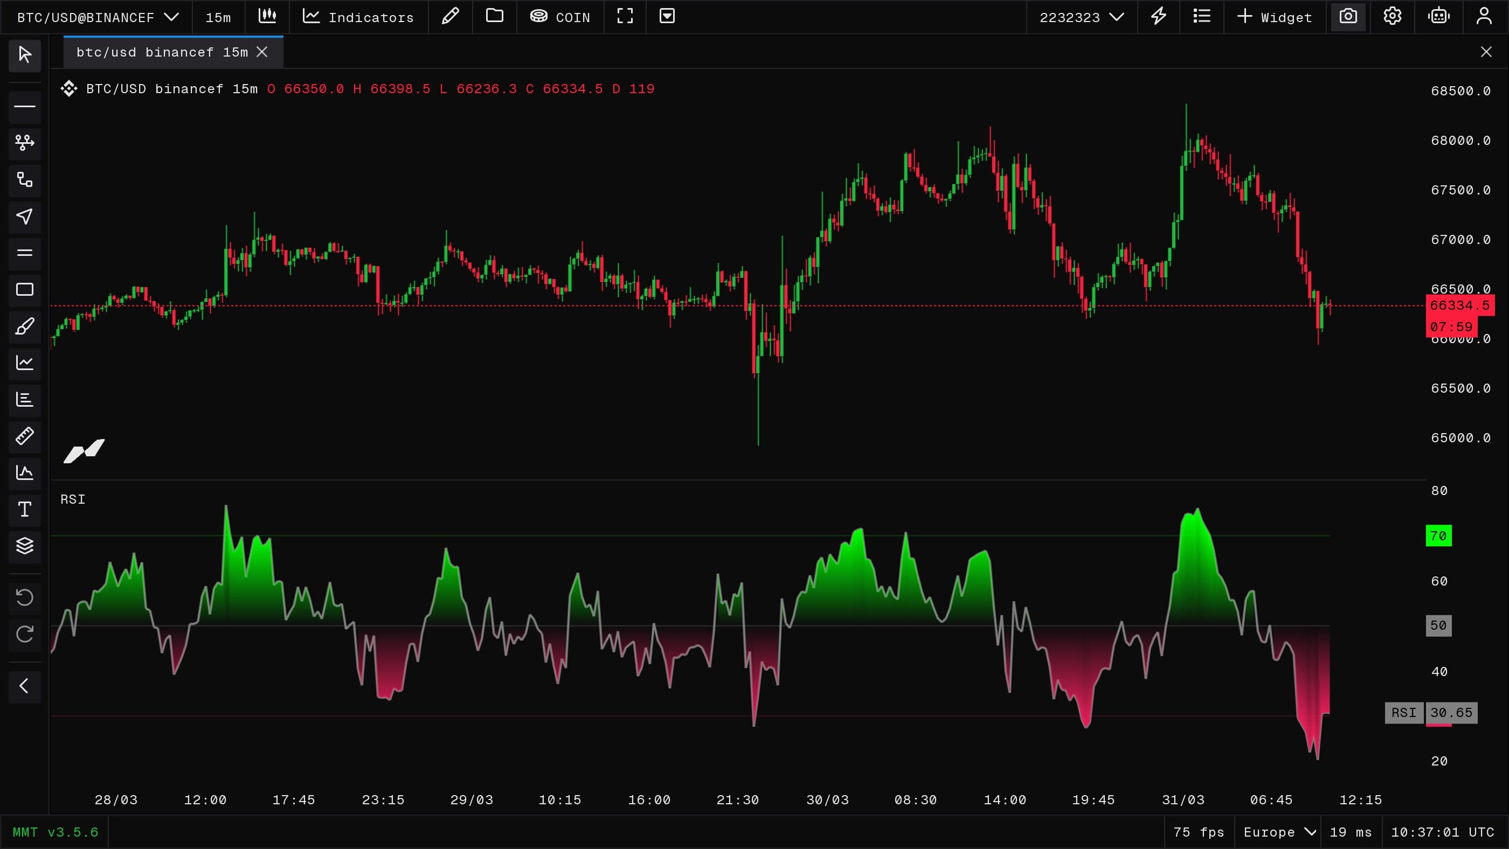Open the candlestick chart type selector
This screenshot has height=849, width=1509.
[267, 17]
